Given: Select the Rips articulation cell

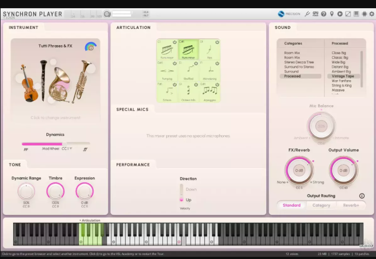Looking at the screenshot, I should point(209,50).
